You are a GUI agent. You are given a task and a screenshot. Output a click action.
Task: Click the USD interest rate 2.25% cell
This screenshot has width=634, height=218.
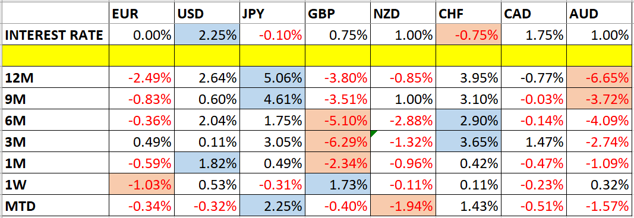coord(207,35)
